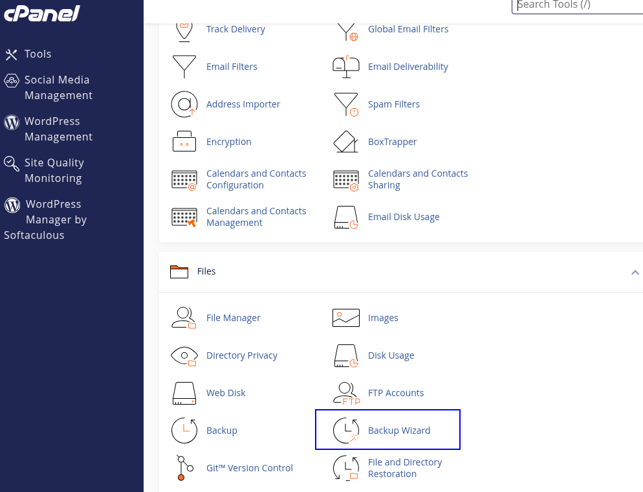Click the Tools wrench icon
This screenshot has width=643, height=492.
[x=12, y=54]
